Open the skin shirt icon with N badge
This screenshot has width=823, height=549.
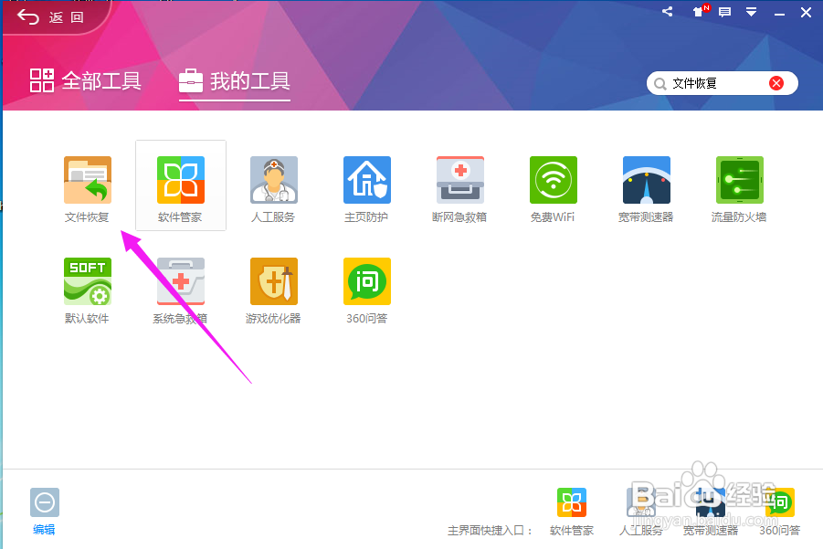[699, 12]
